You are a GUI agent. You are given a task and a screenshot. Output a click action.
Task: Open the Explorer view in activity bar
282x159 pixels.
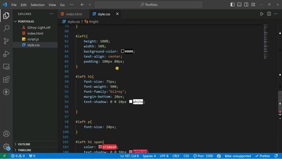[x=6, y=16]
